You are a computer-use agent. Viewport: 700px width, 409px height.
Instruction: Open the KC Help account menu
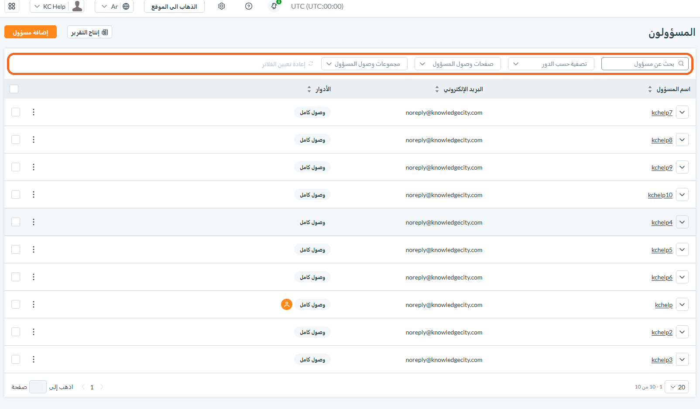coord(57,6)
